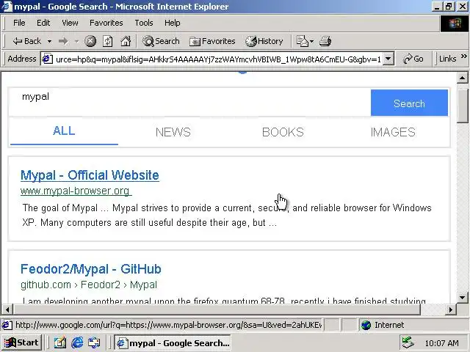Open the Tools menu
The width and height of the screenshot is (470, 352).
tap(144, 23)
